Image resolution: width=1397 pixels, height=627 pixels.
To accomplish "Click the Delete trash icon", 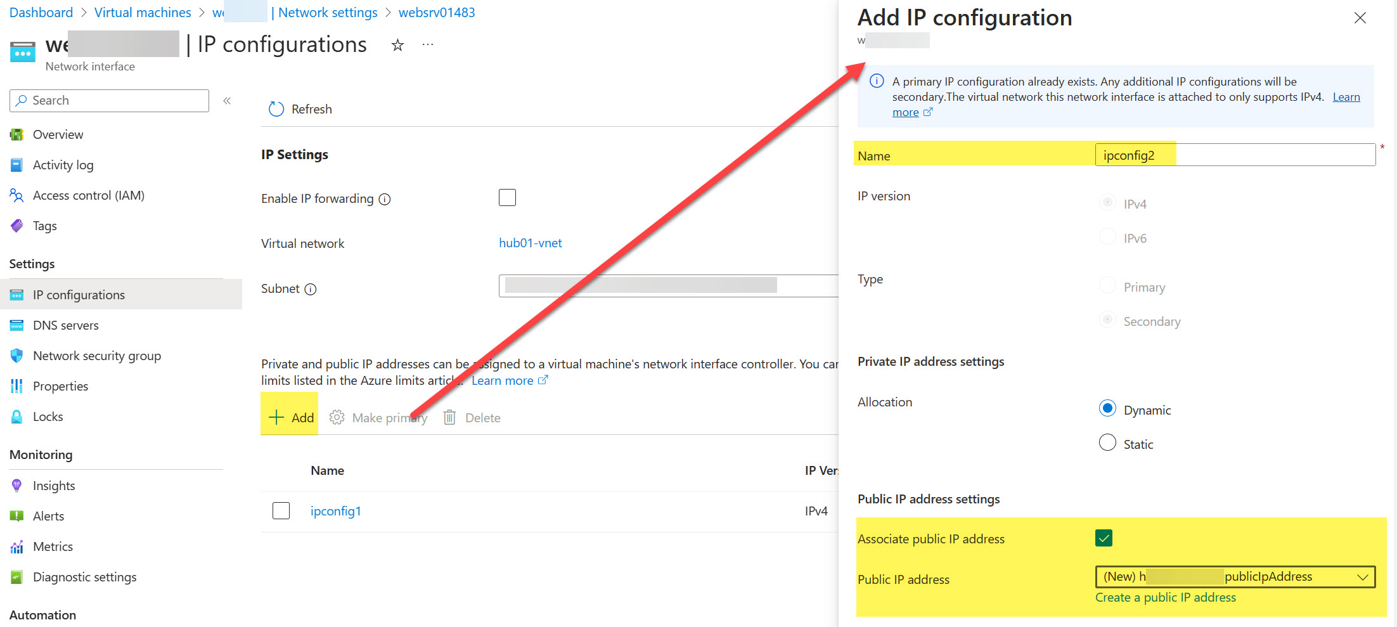I will click(449, 417).
